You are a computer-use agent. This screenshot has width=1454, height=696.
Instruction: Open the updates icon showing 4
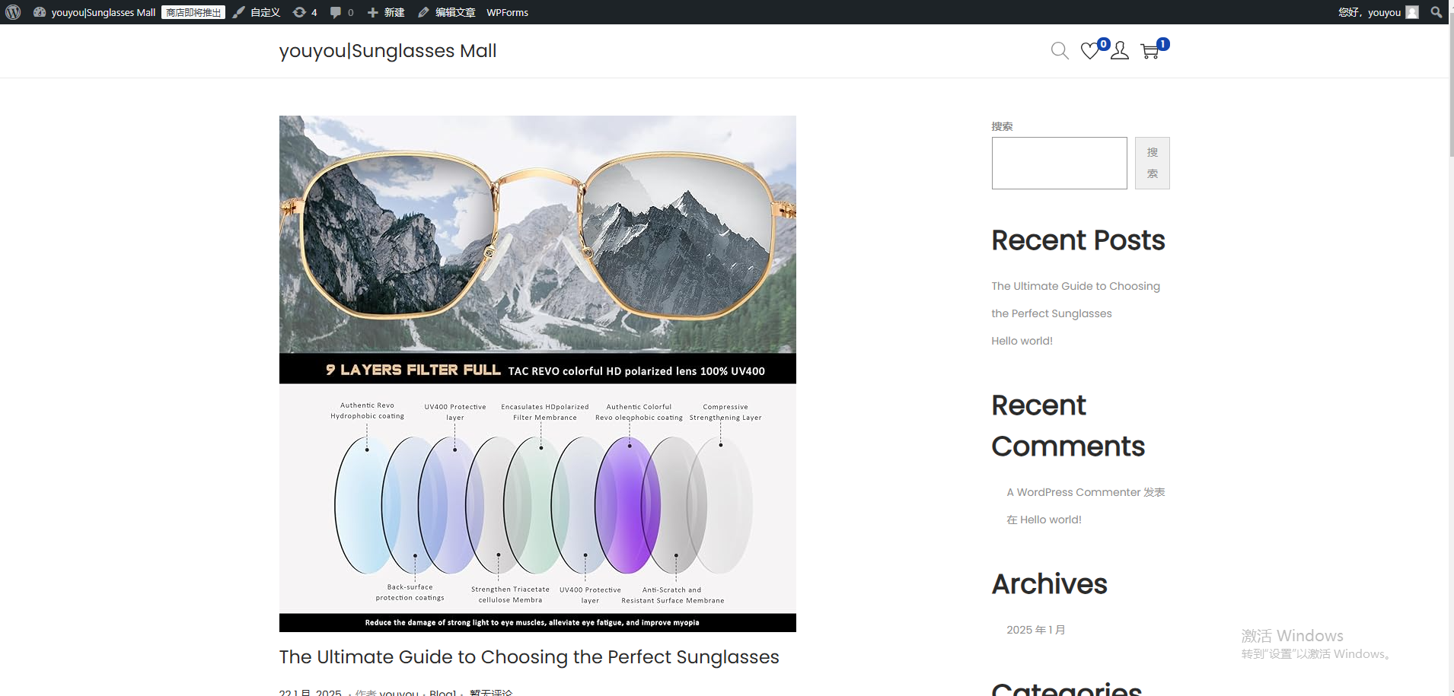[305, 12]
